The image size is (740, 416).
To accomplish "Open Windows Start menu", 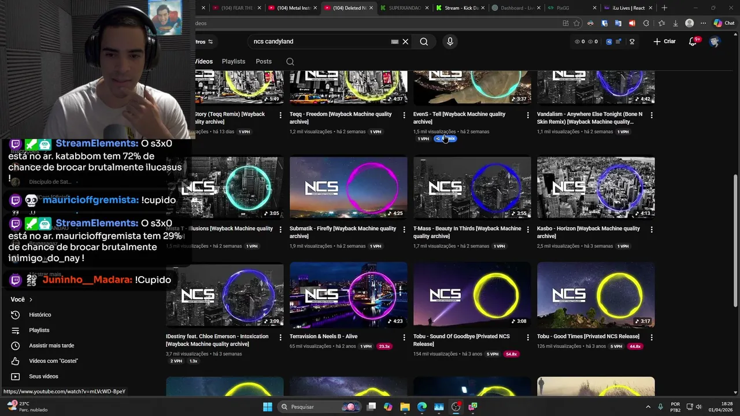I will pos(268,407).
